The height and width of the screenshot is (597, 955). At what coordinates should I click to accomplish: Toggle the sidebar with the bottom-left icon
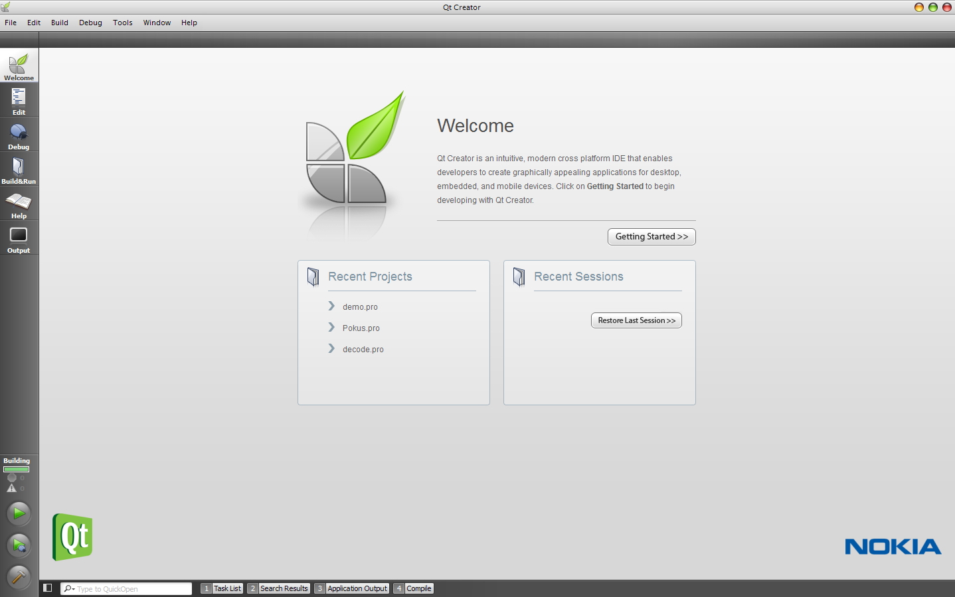(48, 588)
